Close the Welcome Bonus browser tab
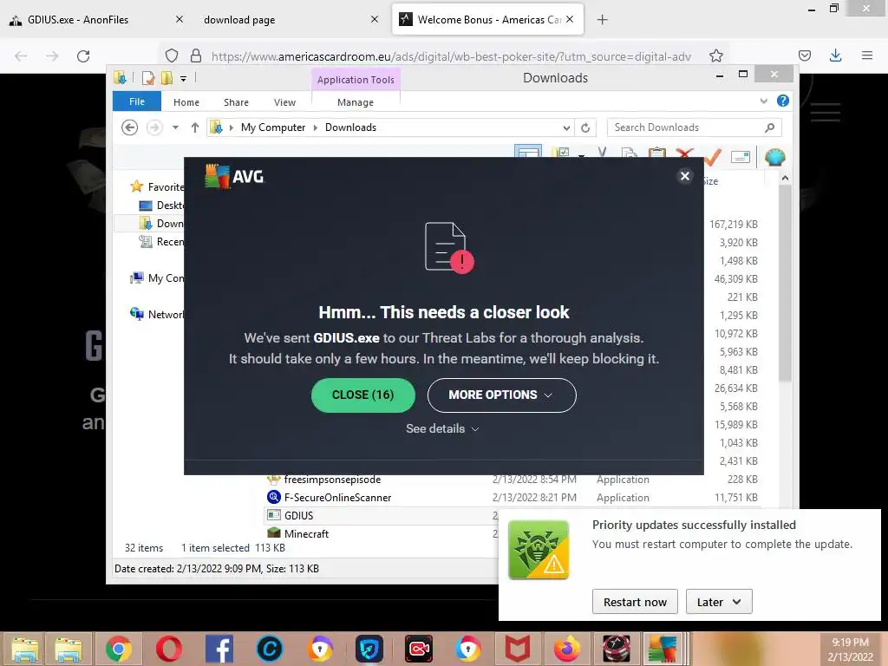888x666 pixels. click(570, 19)
